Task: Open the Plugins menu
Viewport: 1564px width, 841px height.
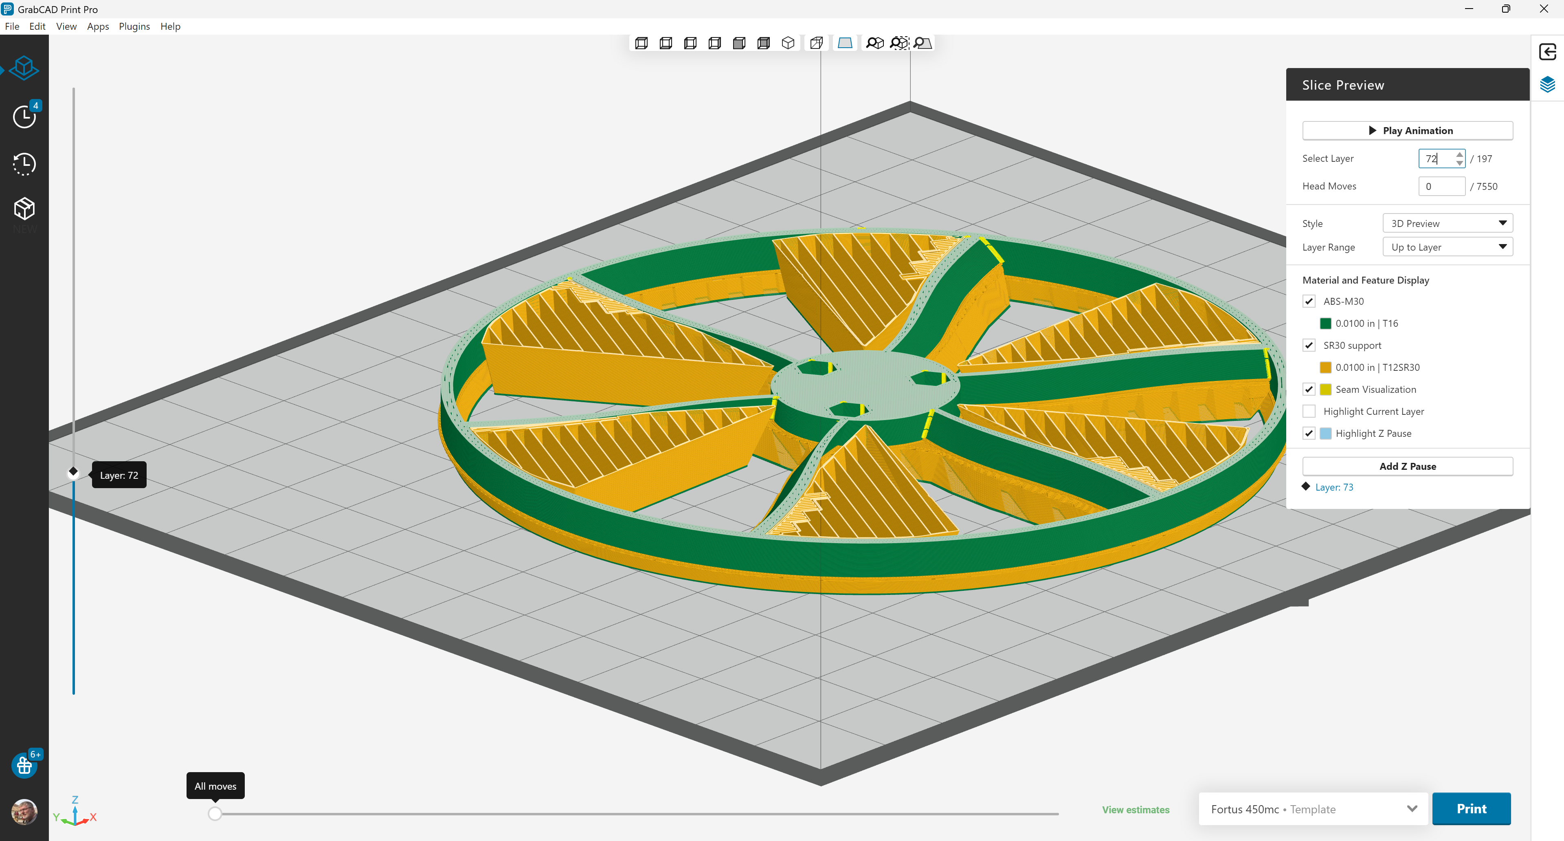Action: (x=134, y=26)
